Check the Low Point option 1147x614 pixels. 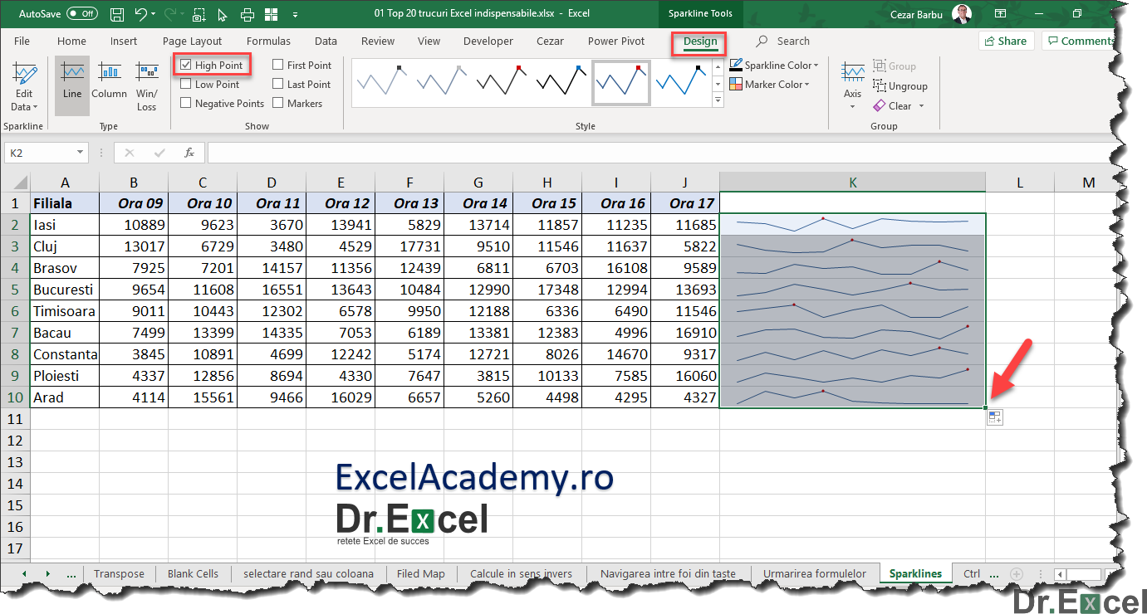pyautogui.click(x=186, y=84)
